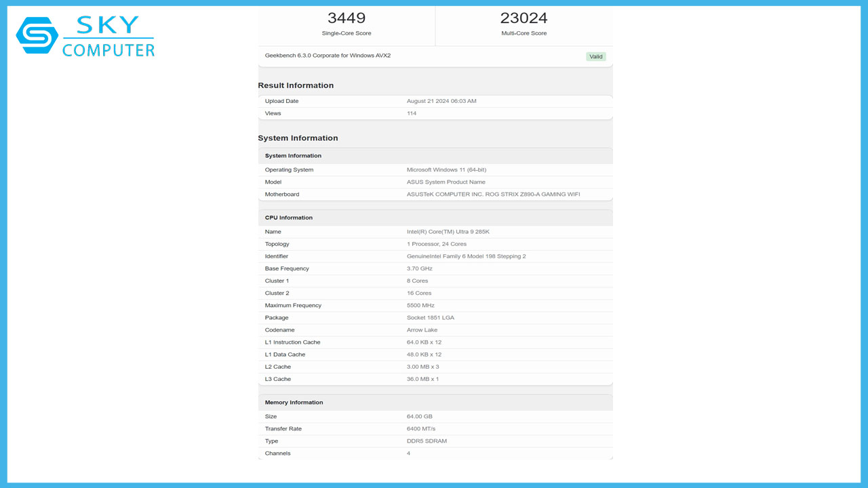Select the Valid status badge
Viewport: 868px width, 488px height.
[595, 56]
